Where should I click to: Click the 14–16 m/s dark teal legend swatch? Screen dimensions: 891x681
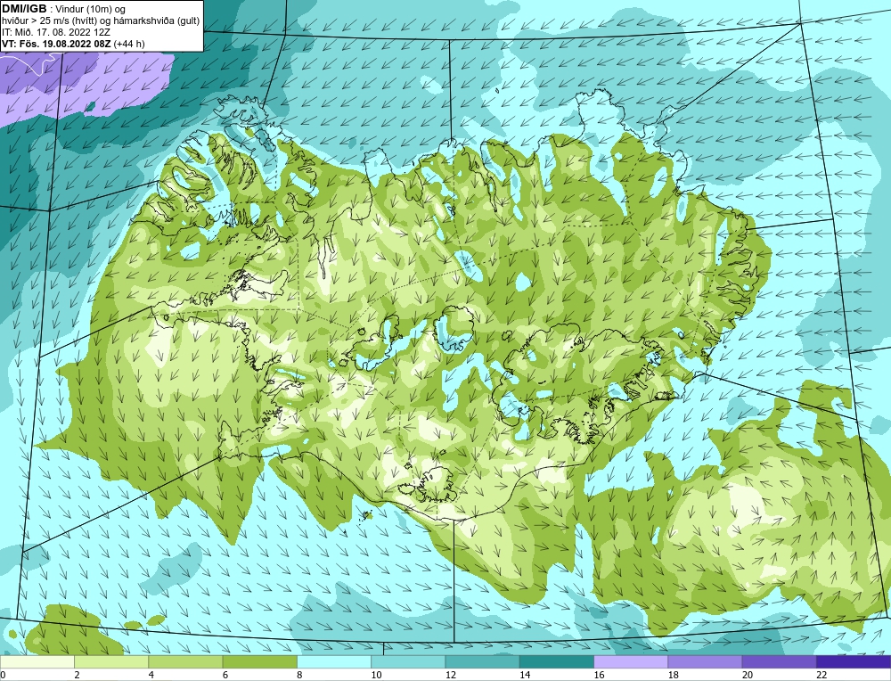click(x=556, y=661)
